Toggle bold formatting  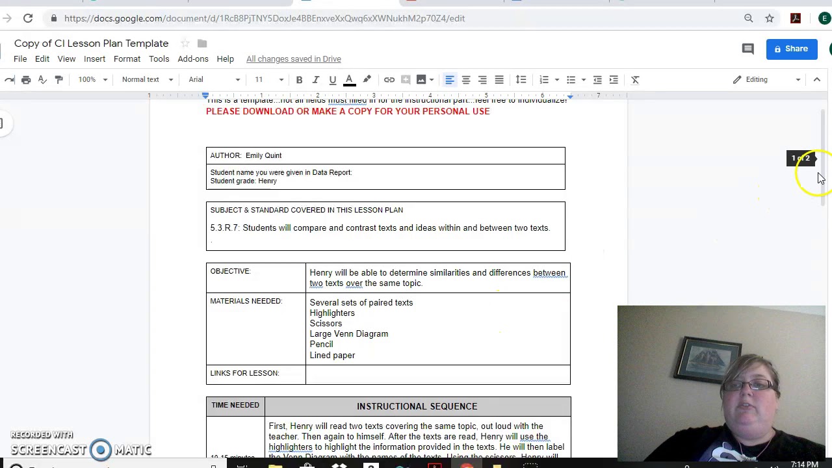299,79
